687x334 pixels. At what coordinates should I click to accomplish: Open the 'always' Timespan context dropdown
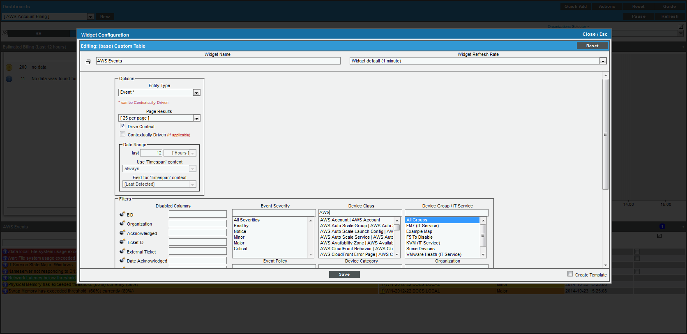coord(159,168)
